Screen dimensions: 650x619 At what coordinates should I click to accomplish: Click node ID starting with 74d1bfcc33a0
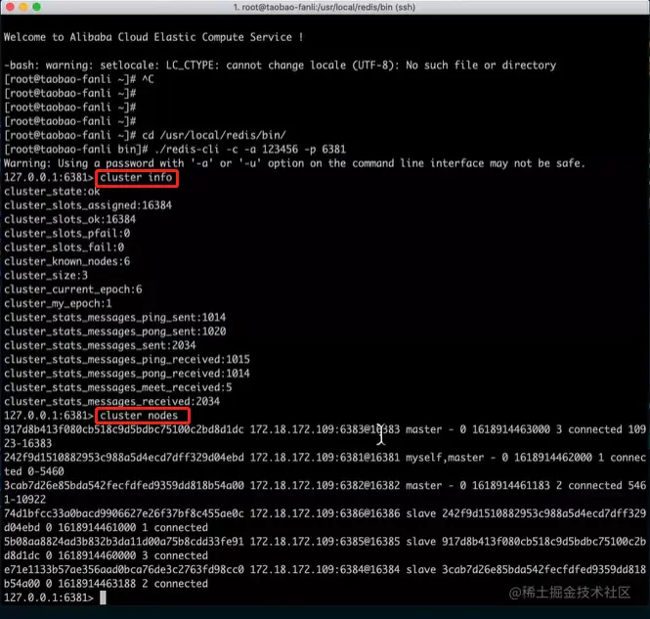pyautogui.click(x=124, y=513)
